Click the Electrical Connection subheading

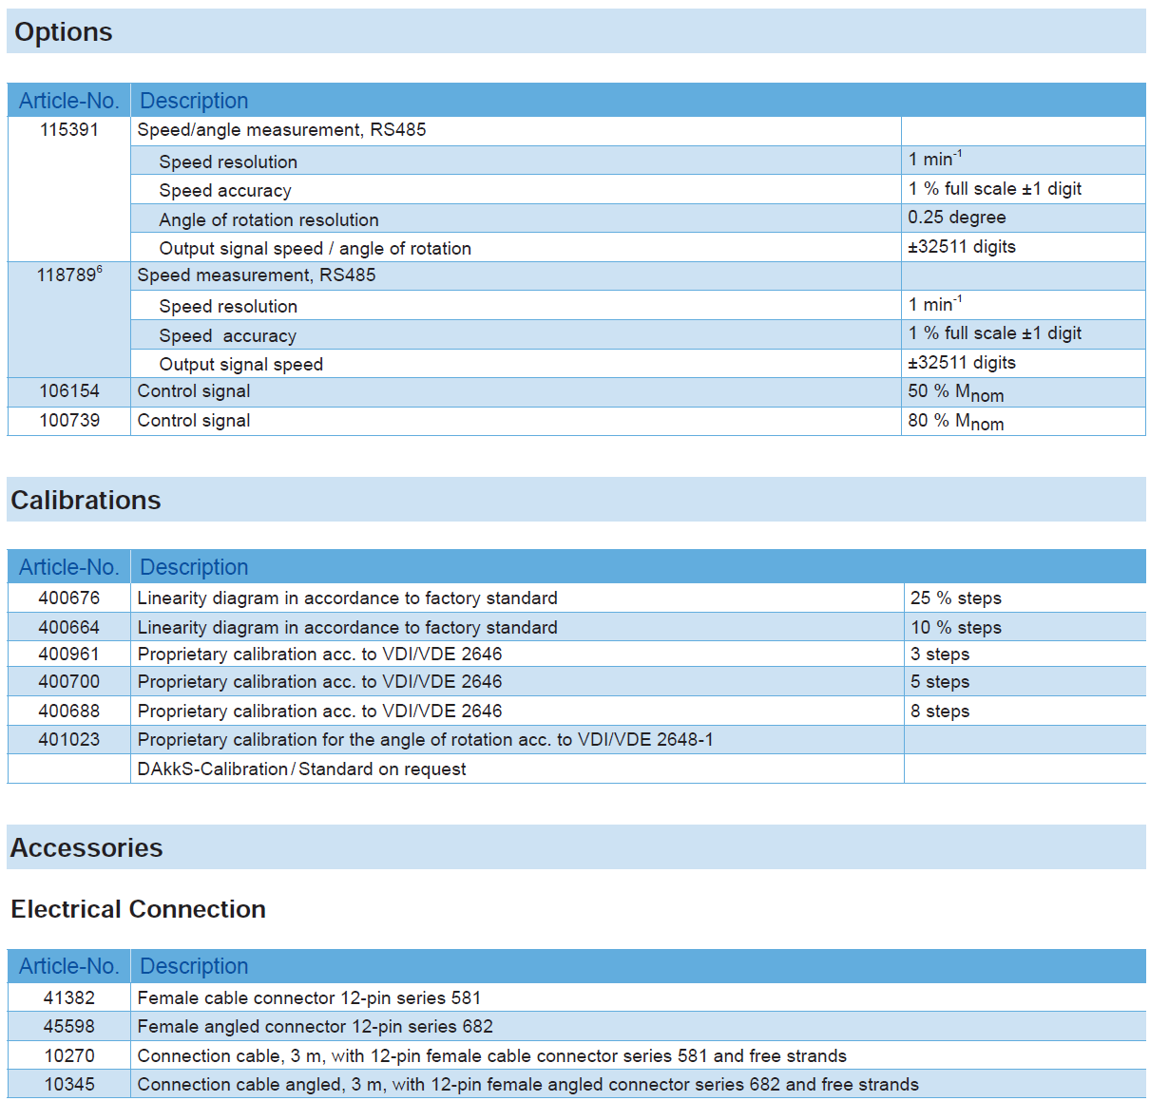[138, 909]
